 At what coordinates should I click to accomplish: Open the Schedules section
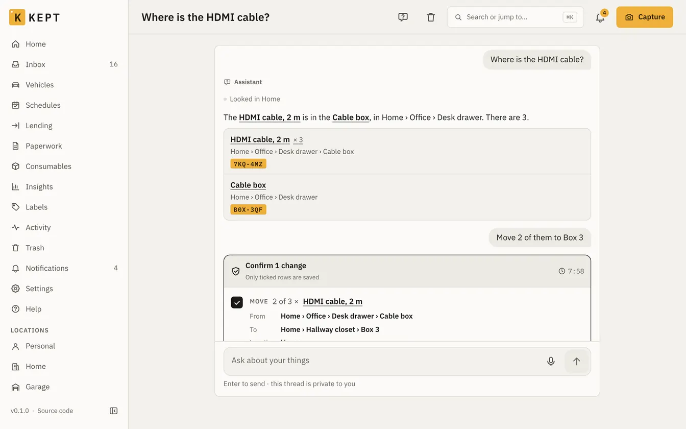pos(64,105)
